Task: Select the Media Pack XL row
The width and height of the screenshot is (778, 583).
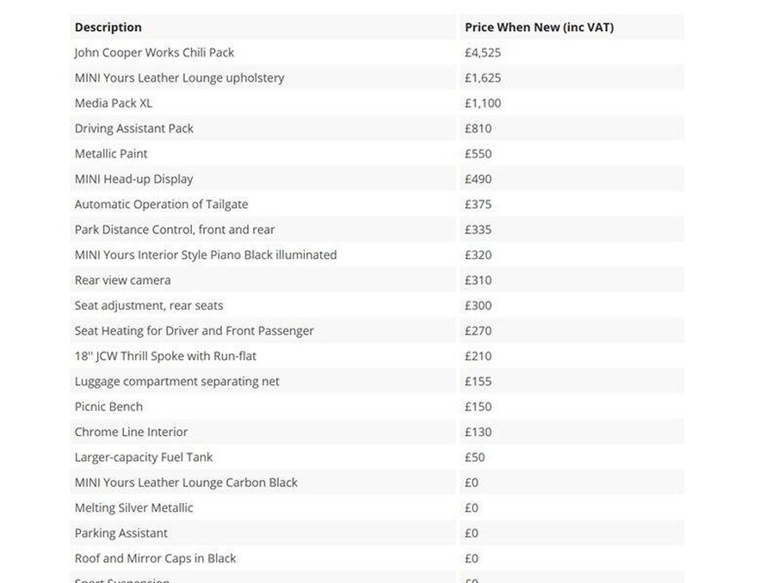Action: pos(377,103)
